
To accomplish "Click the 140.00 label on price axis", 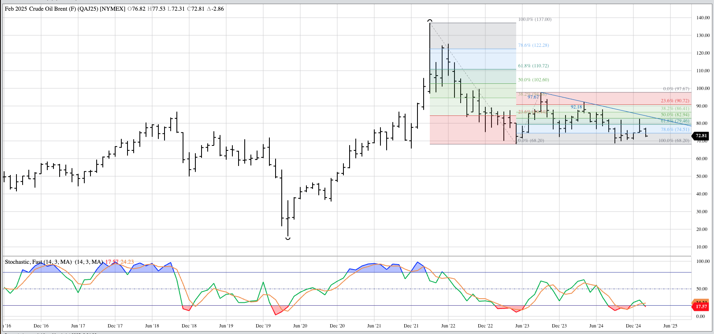I will [x=703, y=18].
